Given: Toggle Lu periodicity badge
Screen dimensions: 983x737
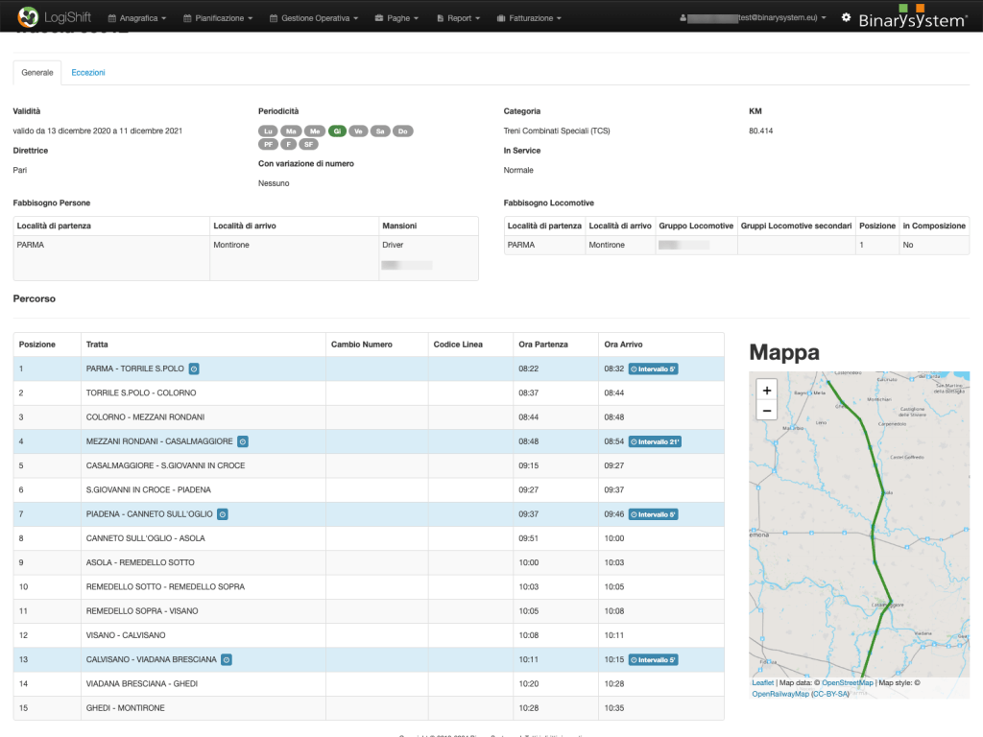Looking at the screenshot, I should click(268, 131).
